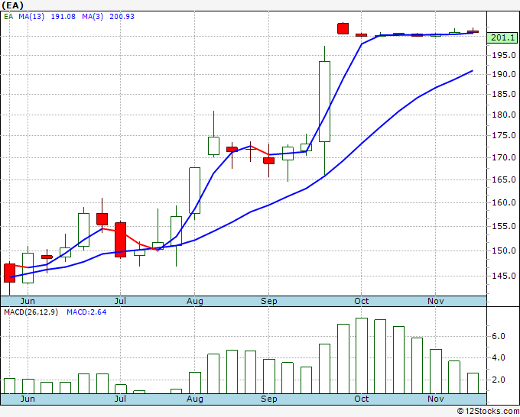
Task: Click the 180.0 price axis label
Action: tap(504, 115)
